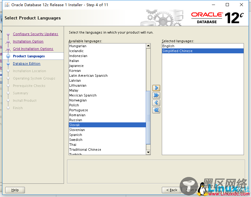Select Spanish in Available languages
Image resolution: width=251 pixels, height=197 pixels.
(107, 135)
